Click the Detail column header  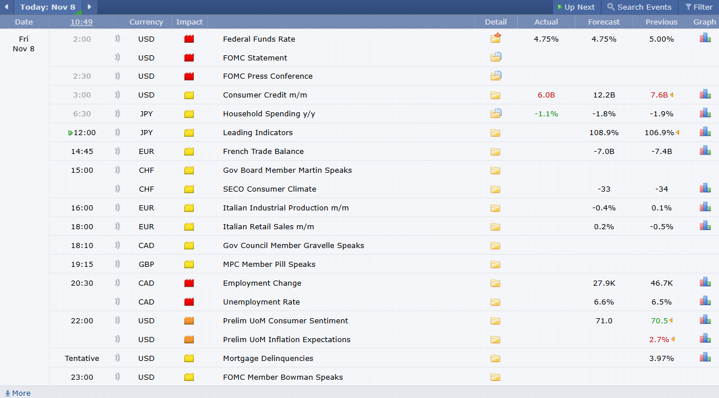click(x=496, y=22)
